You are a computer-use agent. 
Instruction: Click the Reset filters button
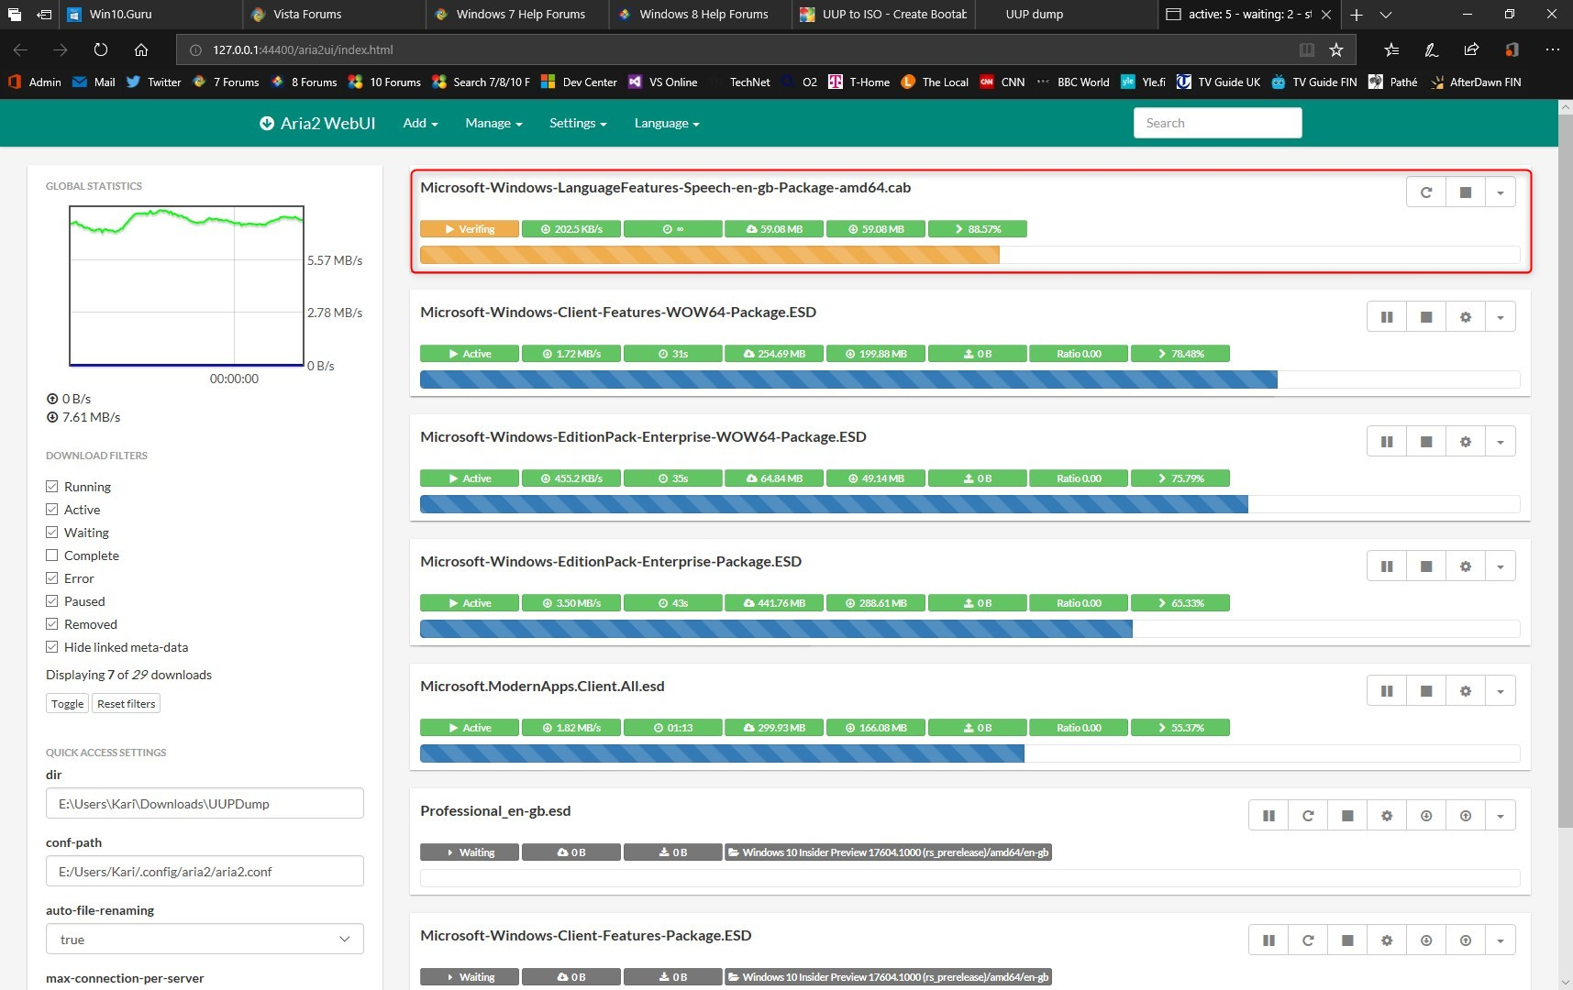[127, 704]
